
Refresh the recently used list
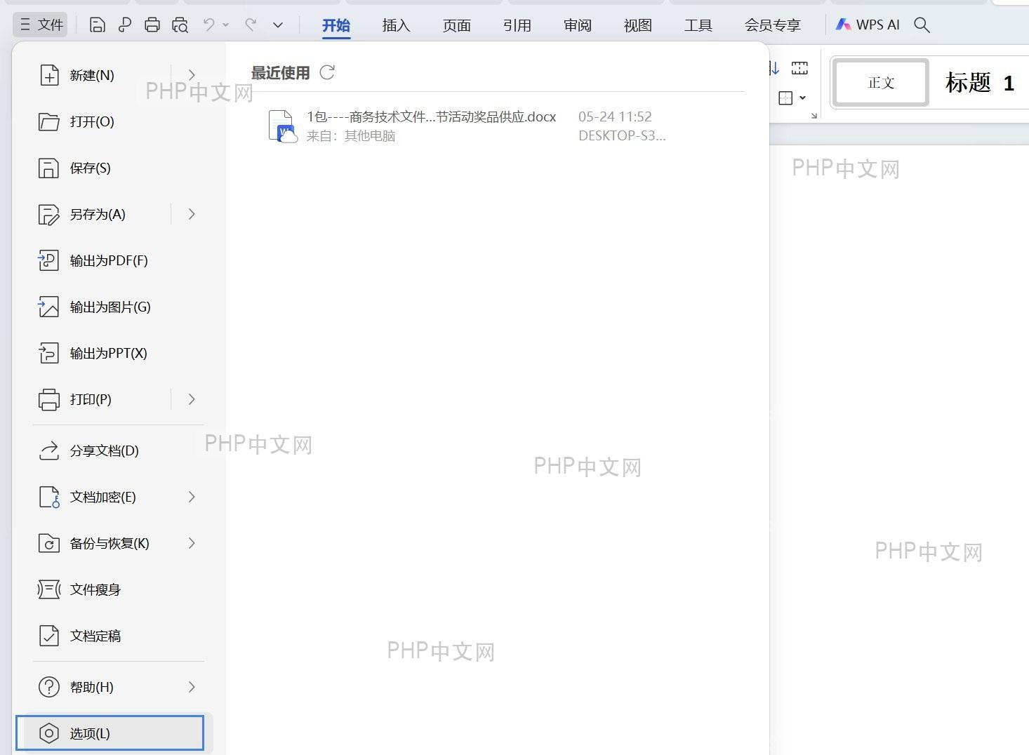coord(327,72)
